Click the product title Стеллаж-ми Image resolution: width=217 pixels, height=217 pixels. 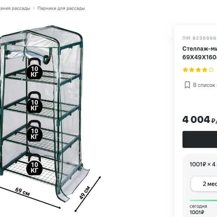(200, 49)
